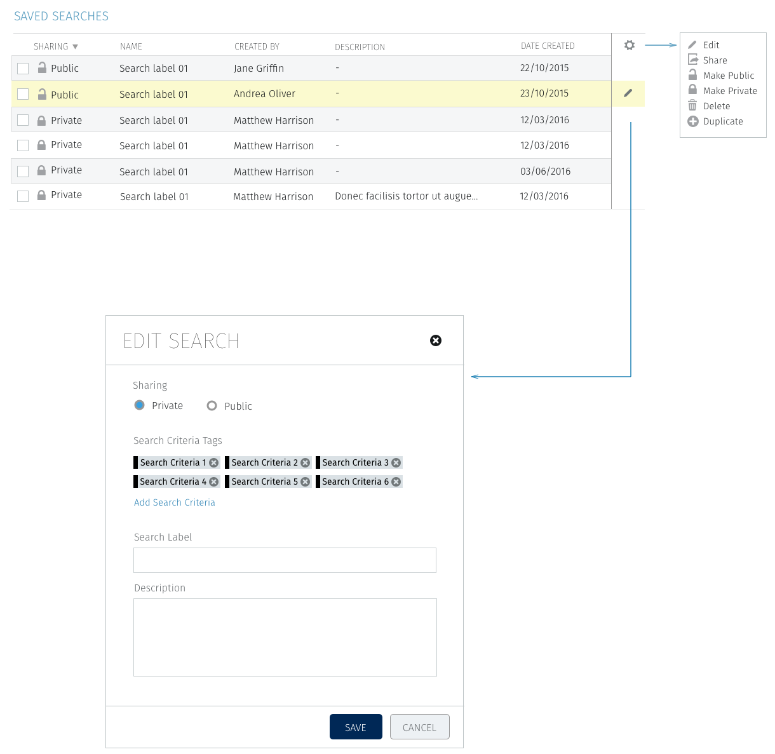
Task: Click the NAME column header
Action: click(x=131, y=46)
